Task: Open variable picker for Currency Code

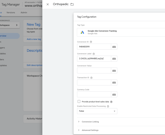Action: [114, 94]
